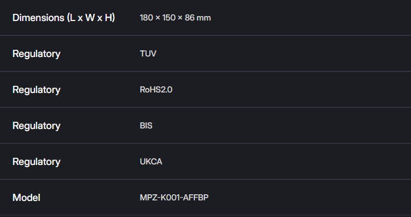Image resolution: width=411 pixels, height=217 pixels.
Task: Click the Regulatory label beside RoHS2.0
Action: coord(37,90)
